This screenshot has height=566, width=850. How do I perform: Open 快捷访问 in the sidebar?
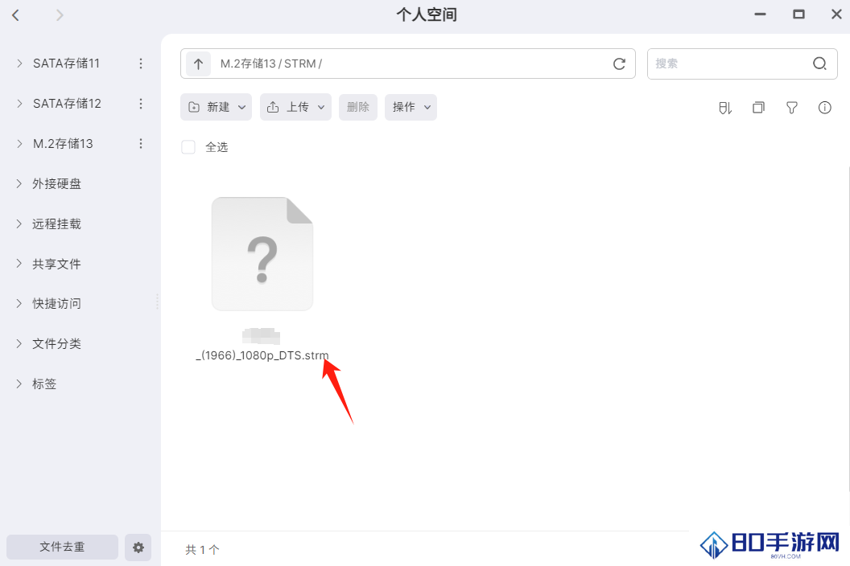tap(56, 303)
